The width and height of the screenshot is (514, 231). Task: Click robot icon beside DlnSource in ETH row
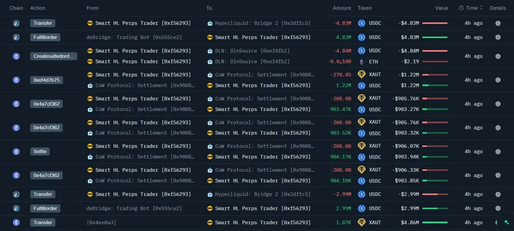click(x=210, y=61)
